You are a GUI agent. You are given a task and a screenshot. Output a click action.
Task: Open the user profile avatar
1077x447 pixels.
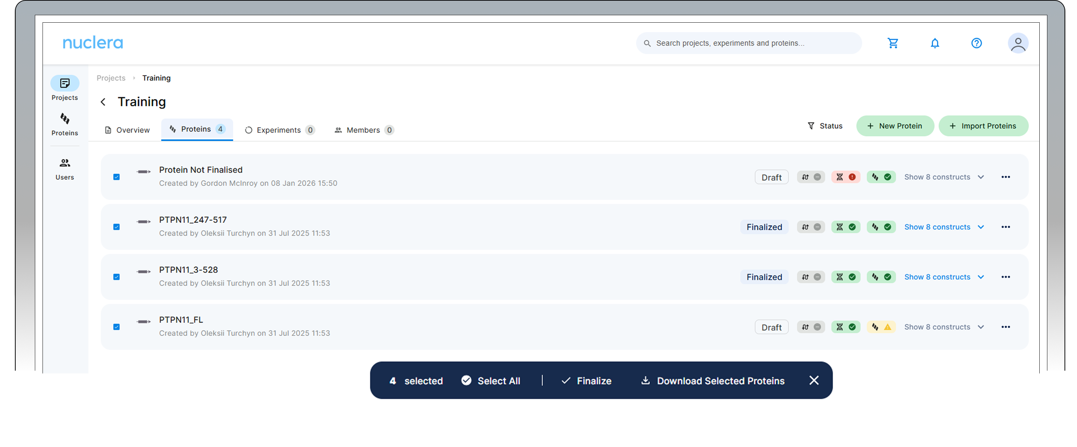[1018, 44]
